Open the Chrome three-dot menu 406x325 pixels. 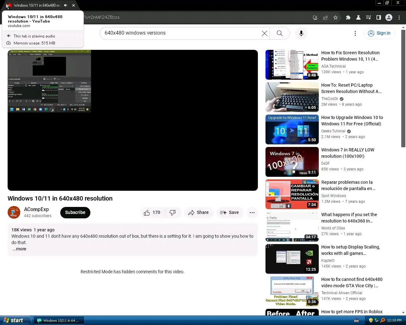tap(399, 17)
